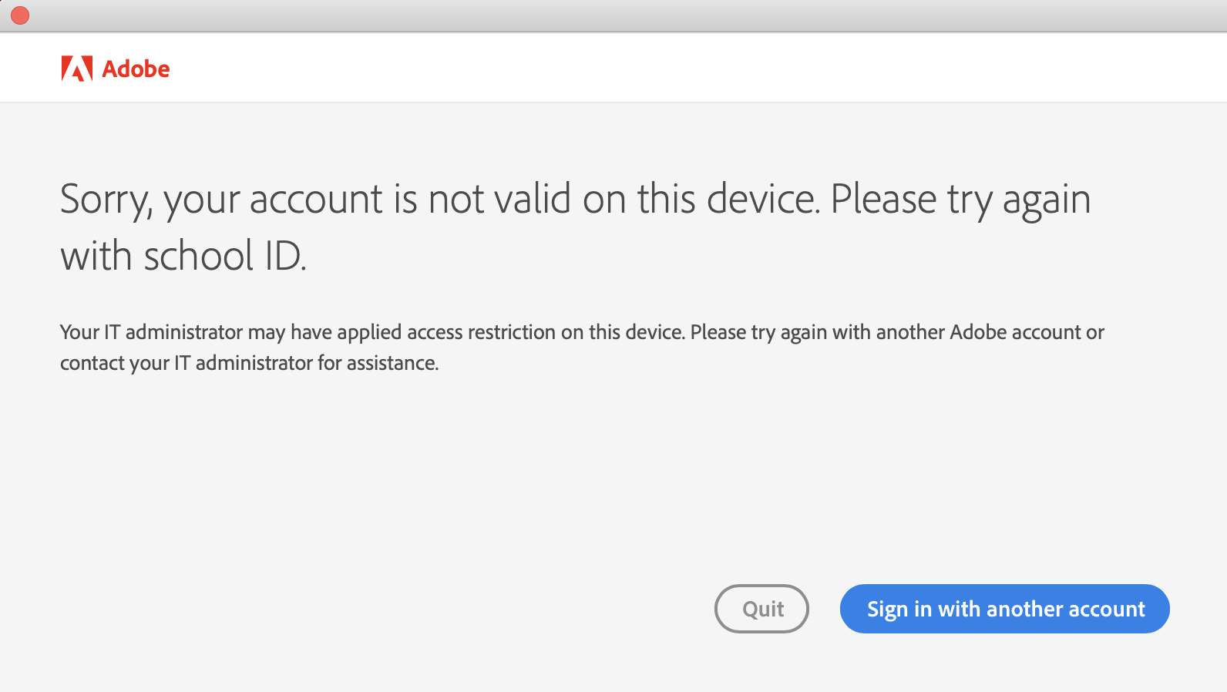Click the dialog title bar area
The height and width of the screenshot is (692, 1227).
[613, 15]
